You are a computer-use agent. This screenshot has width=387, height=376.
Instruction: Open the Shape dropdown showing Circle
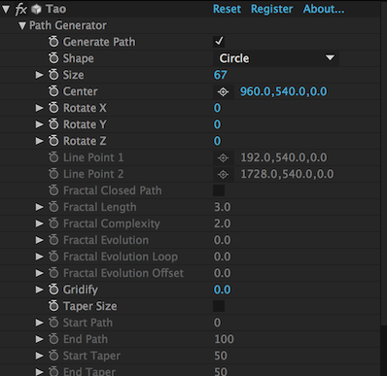point(276,58)
